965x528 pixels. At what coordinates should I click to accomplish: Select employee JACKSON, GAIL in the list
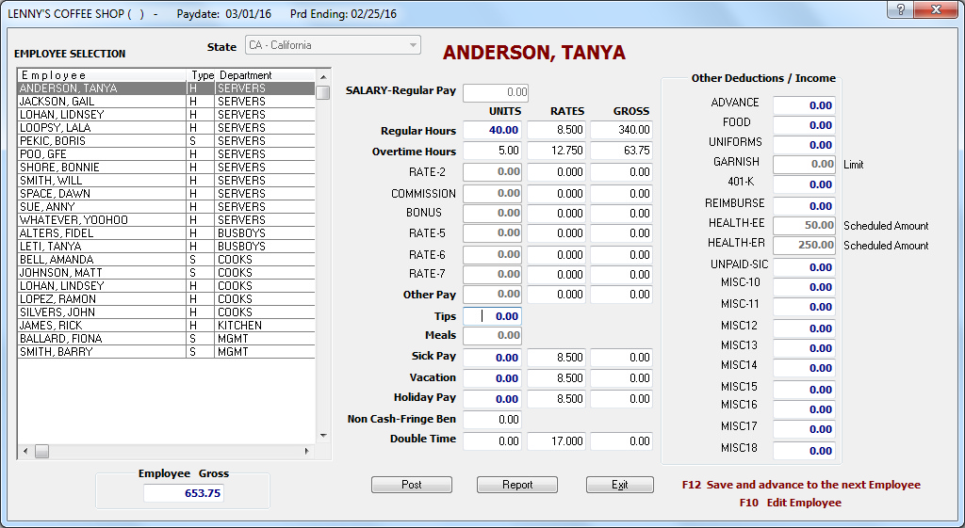click(x=166, y=102)
